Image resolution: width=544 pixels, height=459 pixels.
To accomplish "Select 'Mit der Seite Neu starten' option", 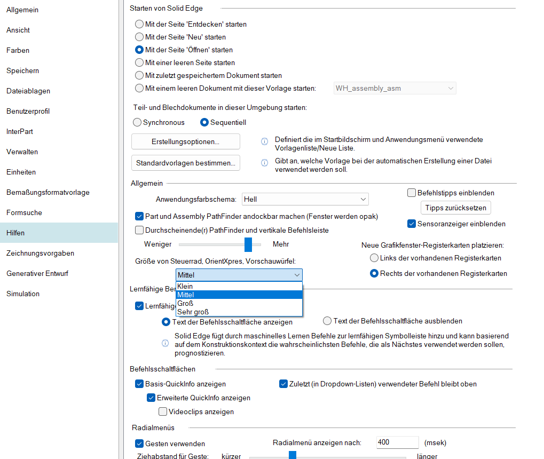I will click(139, 37).
